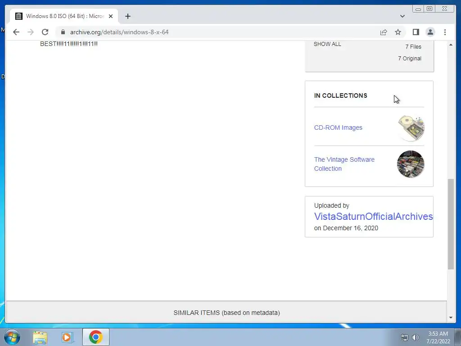
Task: Click the forward navigation arrow
Action: tap(31, 32)
